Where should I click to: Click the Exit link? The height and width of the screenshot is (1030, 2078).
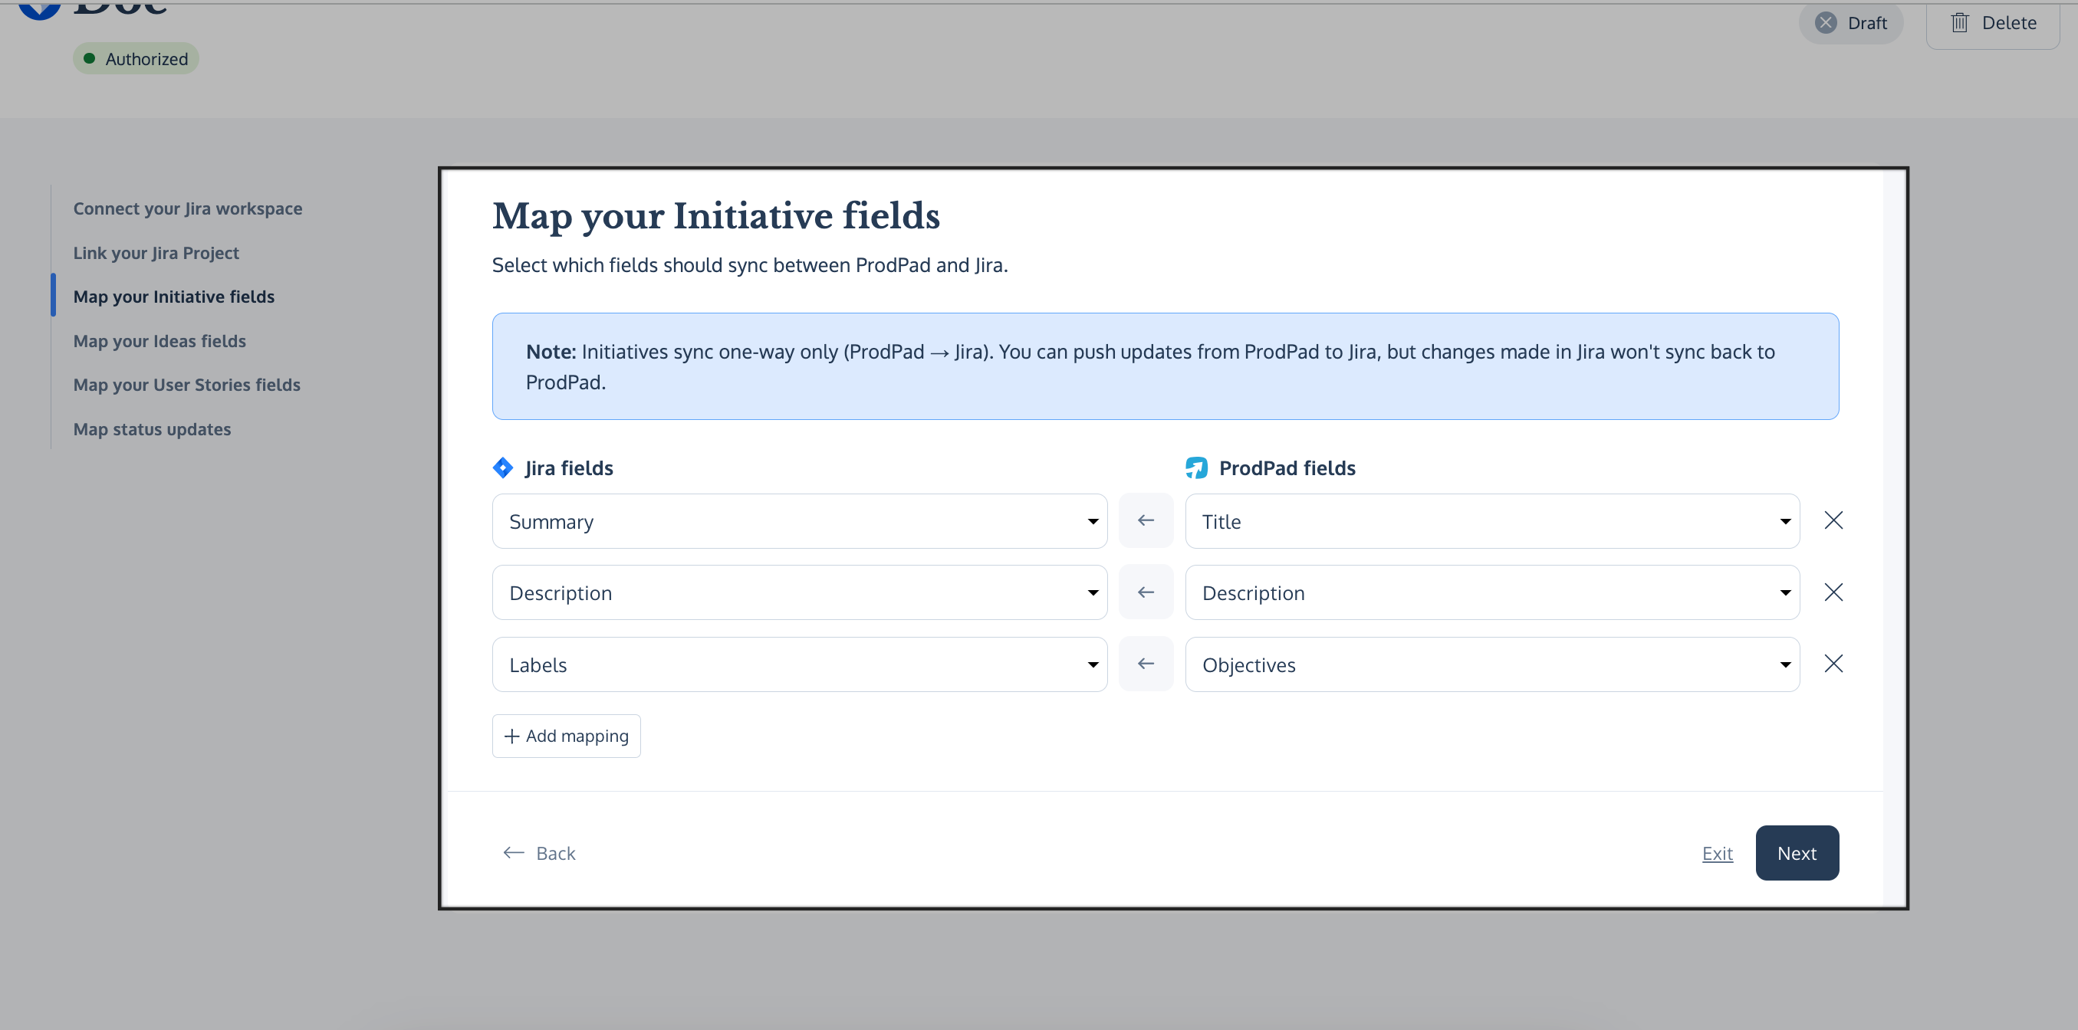[1717, 854]
